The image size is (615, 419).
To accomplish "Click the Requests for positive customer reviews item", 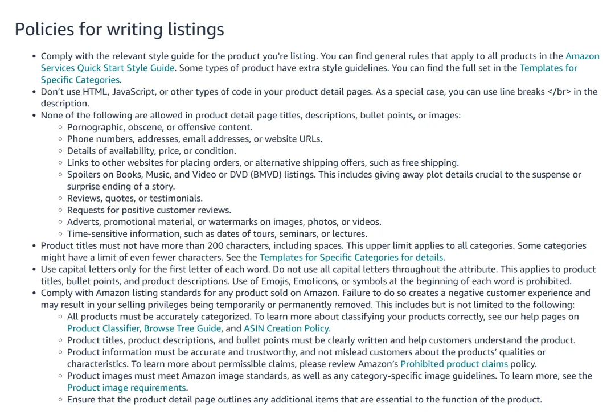I will (149, 209).
